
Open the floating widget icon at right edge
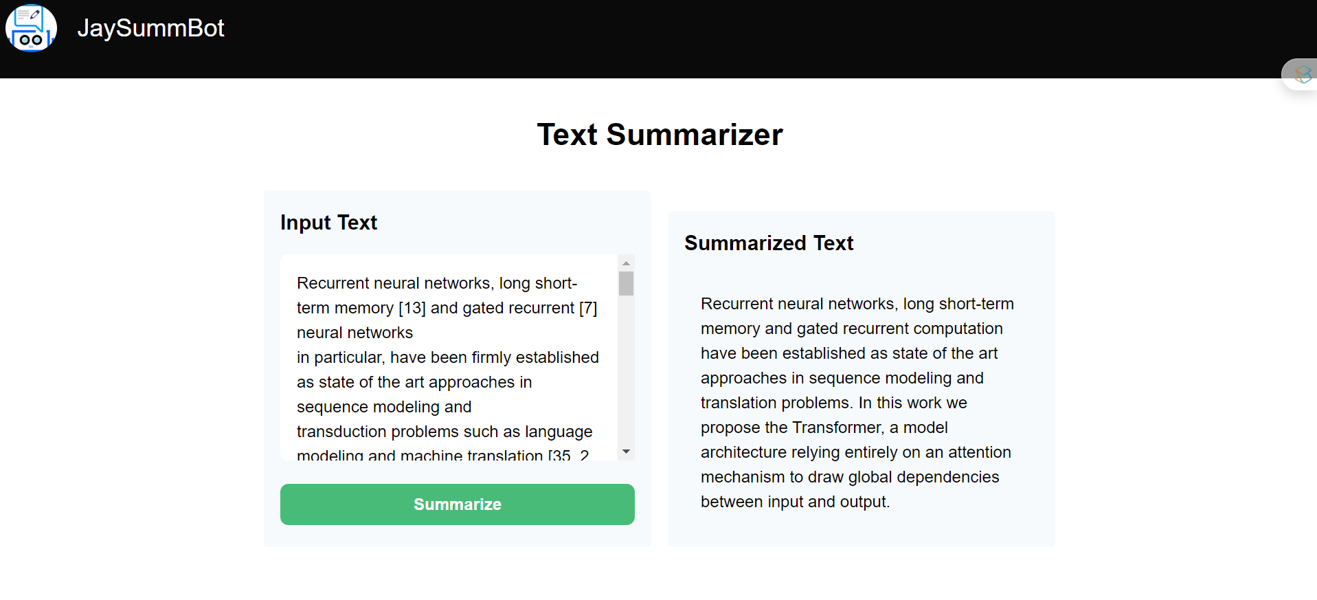(1302, 74)
